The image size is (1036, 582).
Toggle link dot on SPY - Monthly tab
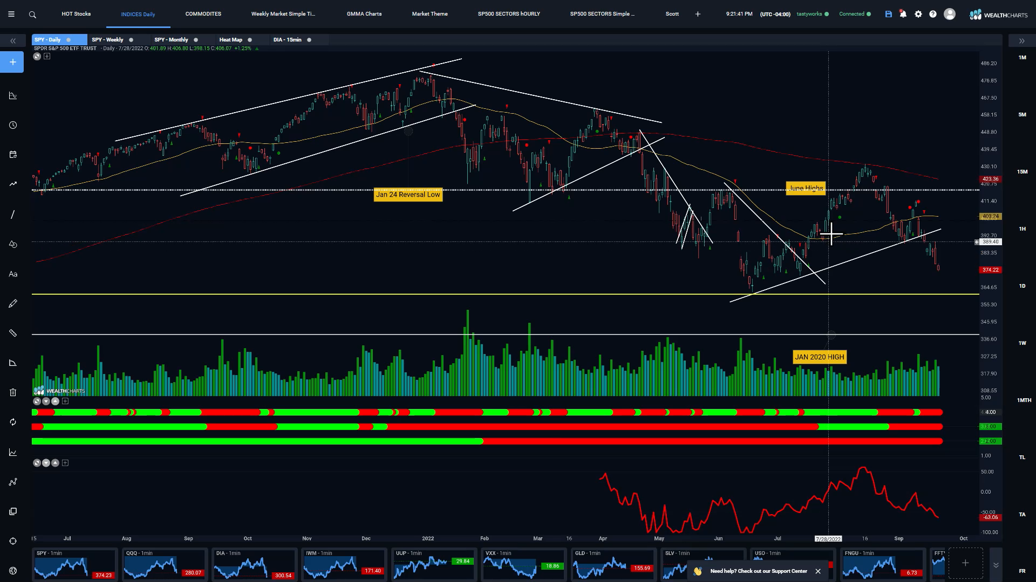coord(196,40)
